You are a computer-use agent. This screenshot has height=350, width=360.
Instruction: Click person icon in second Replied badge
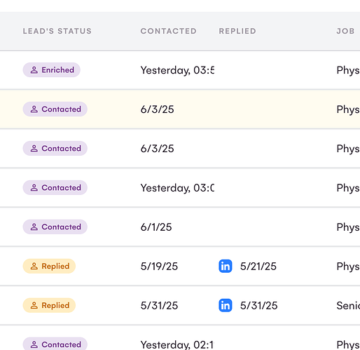point(34,305)
